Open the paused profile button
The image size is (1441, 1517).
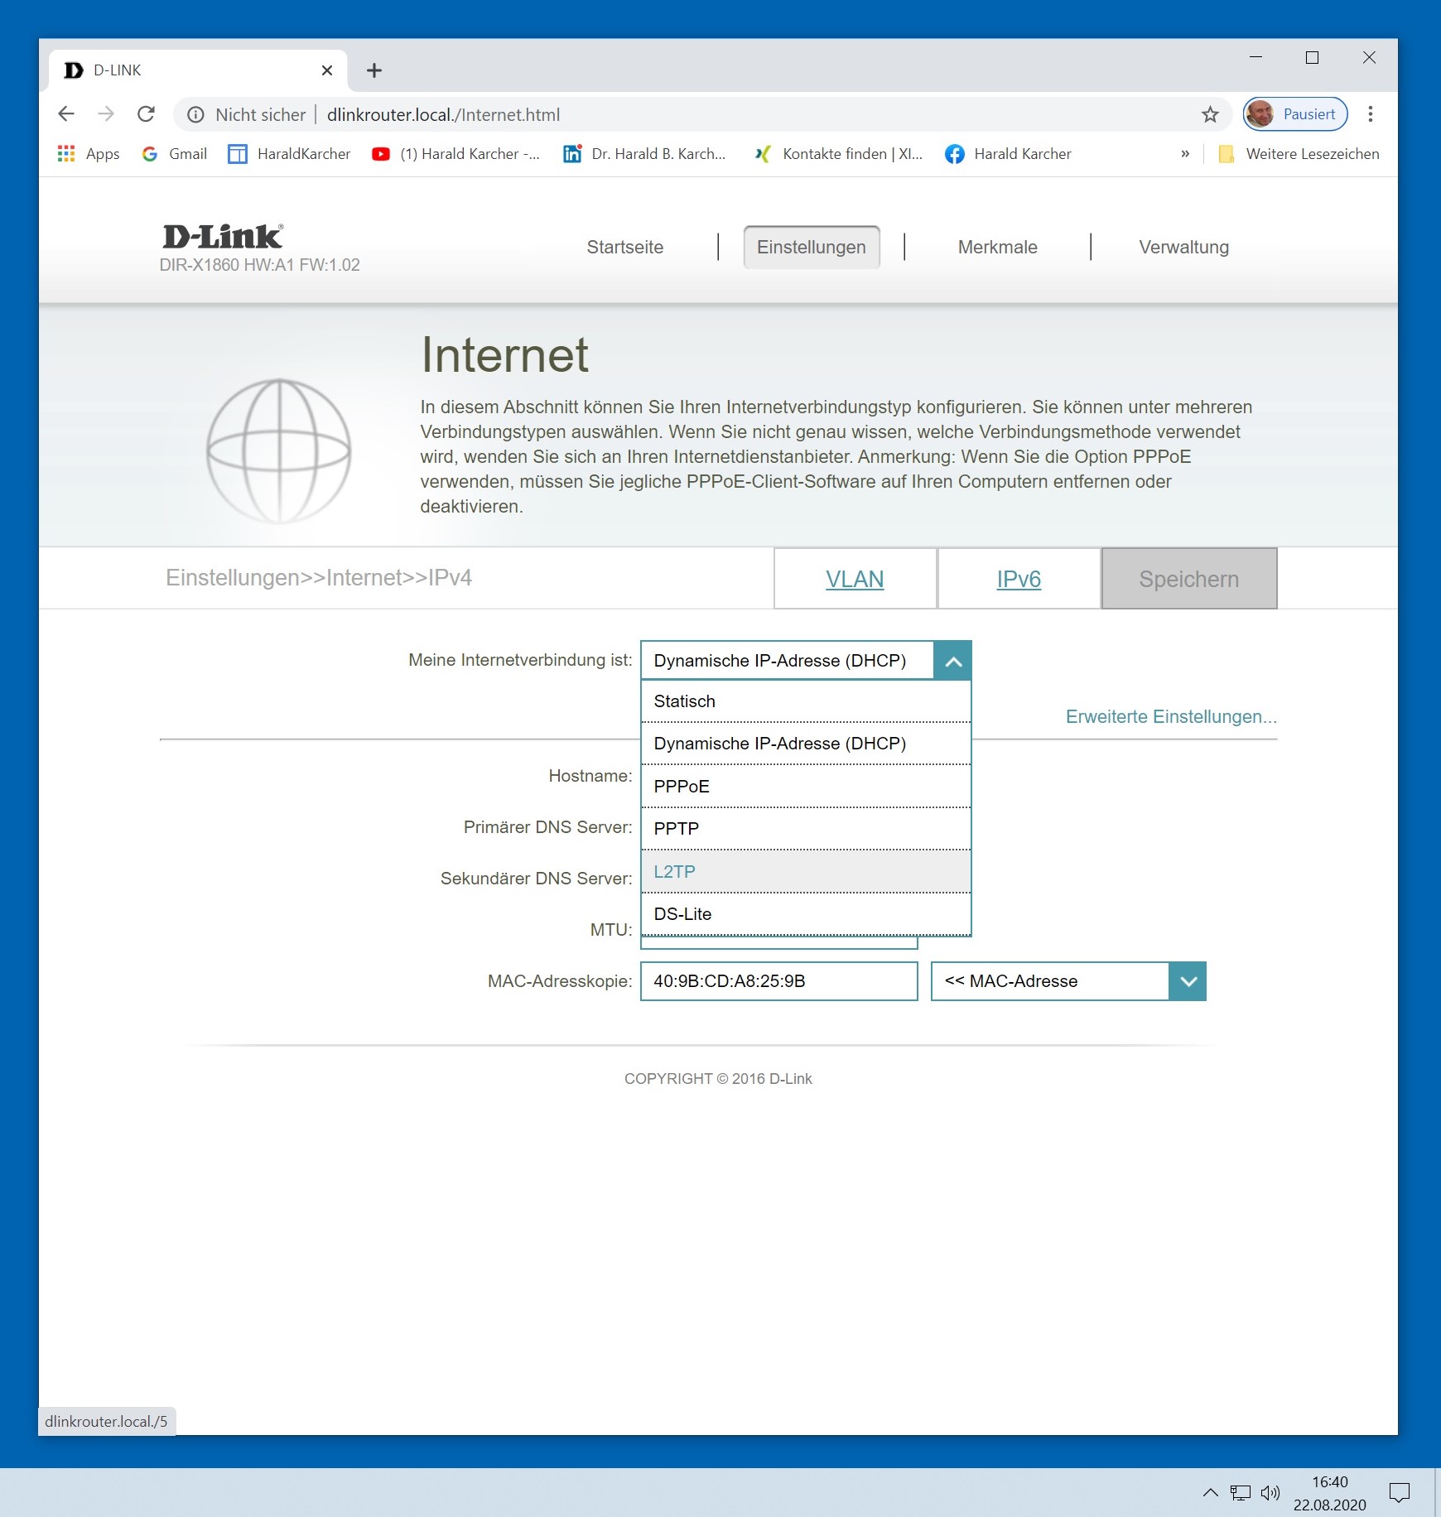[x=1295, y=114]
